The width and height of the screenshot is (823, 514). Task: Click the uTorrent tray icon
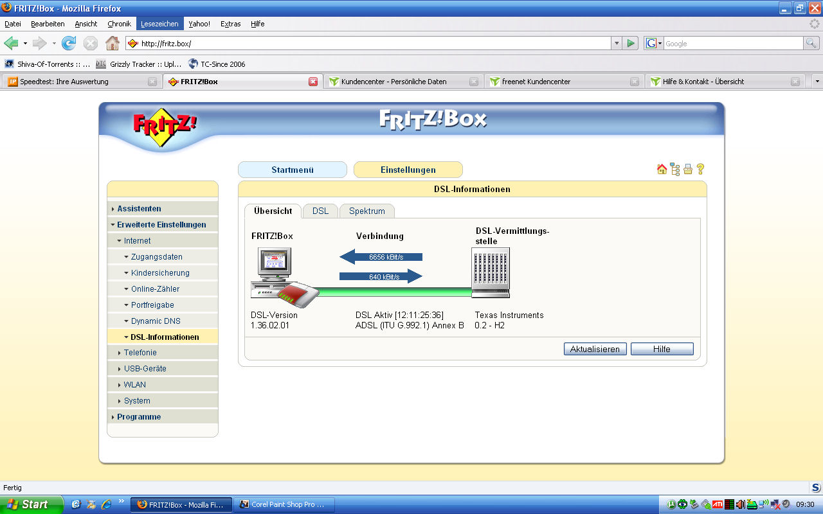click(671, 504)
